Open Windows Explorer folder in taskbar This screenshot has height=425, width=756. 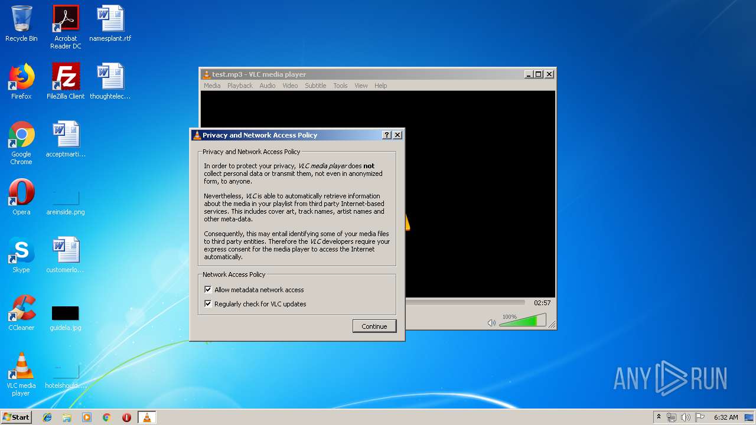[x=67, y=417]
